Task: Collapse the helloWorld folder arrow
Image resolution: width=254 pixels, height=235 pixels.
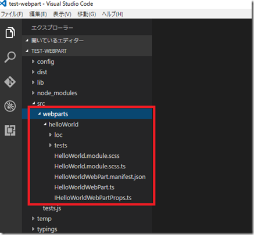Action: click(x=45, y=124)
